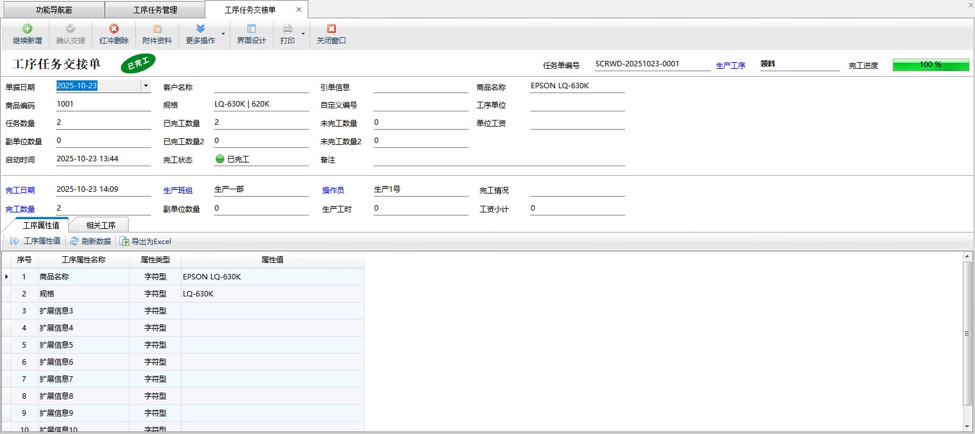The image size is (975, 434).
Task: Click the 完工进度 100% progress bar
Action: point(931,65)
